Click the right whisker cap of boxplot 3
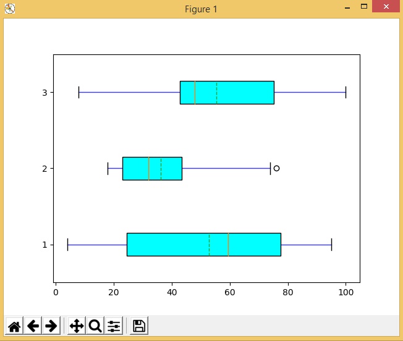403x341 pixels. 346,93
